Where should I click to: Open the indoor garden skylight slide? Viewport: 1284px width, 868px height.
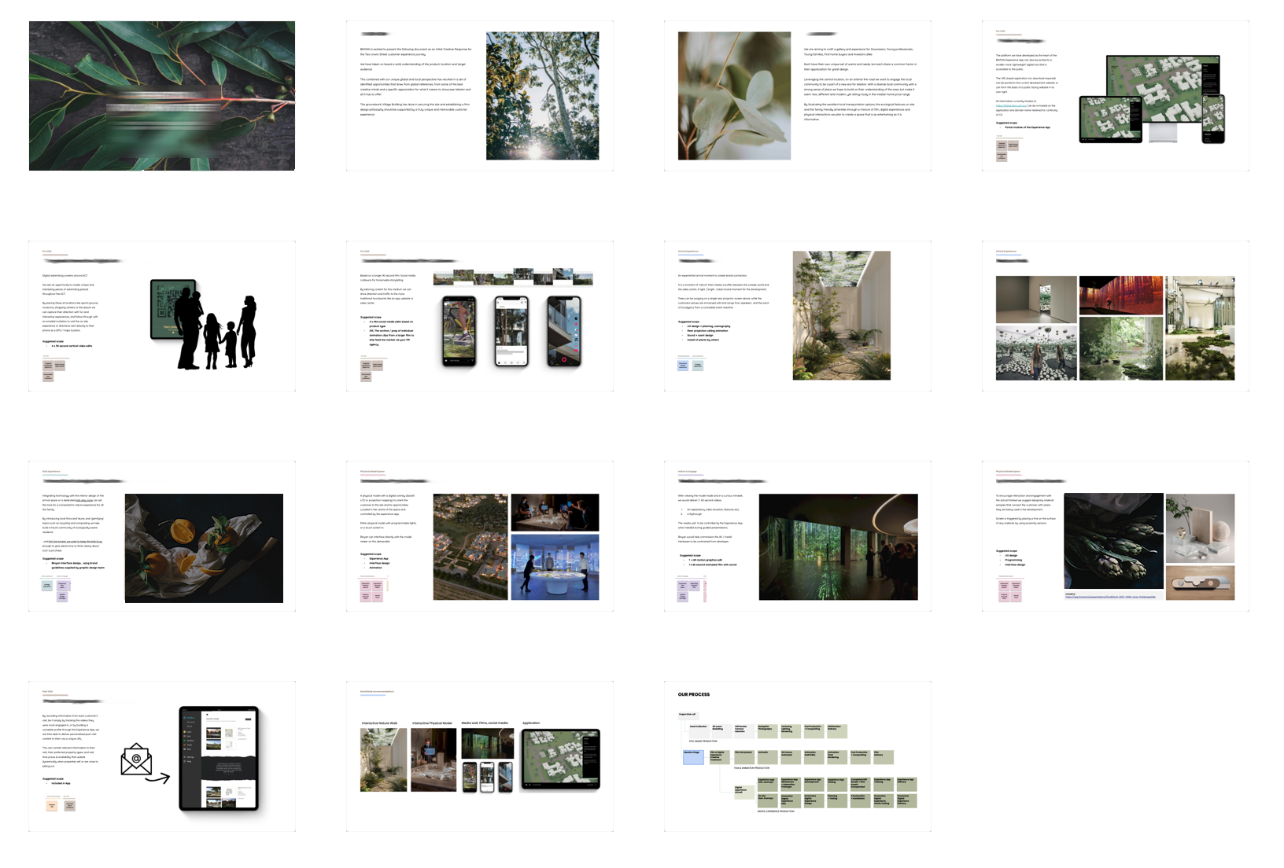[x=798, y=316]
